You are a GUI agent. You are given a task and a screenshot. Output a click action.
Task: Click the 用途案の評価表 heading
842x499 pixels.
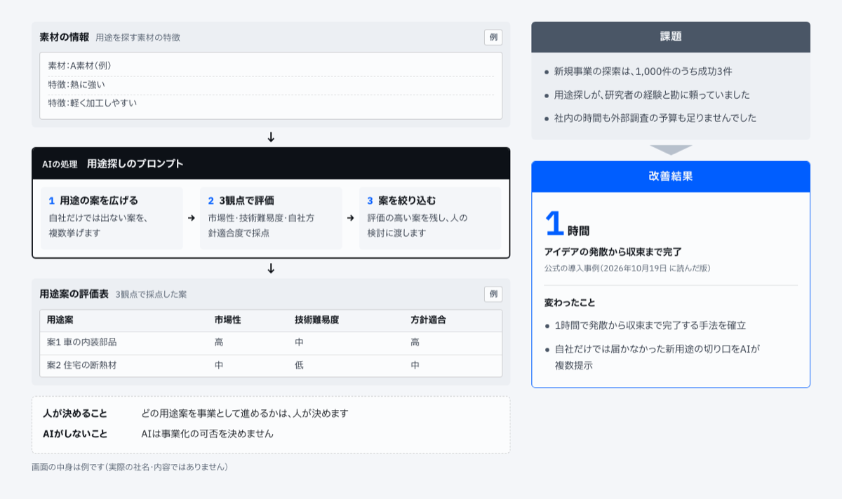74,294
